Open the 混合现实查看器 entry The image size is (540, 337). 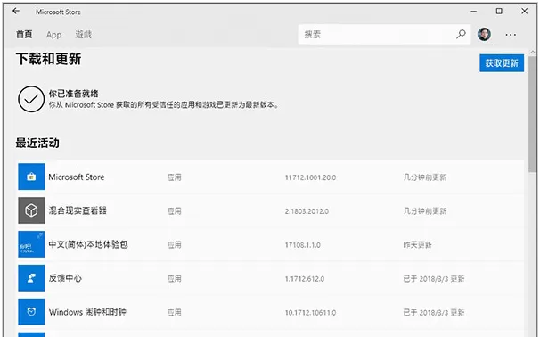pos(271,210)
